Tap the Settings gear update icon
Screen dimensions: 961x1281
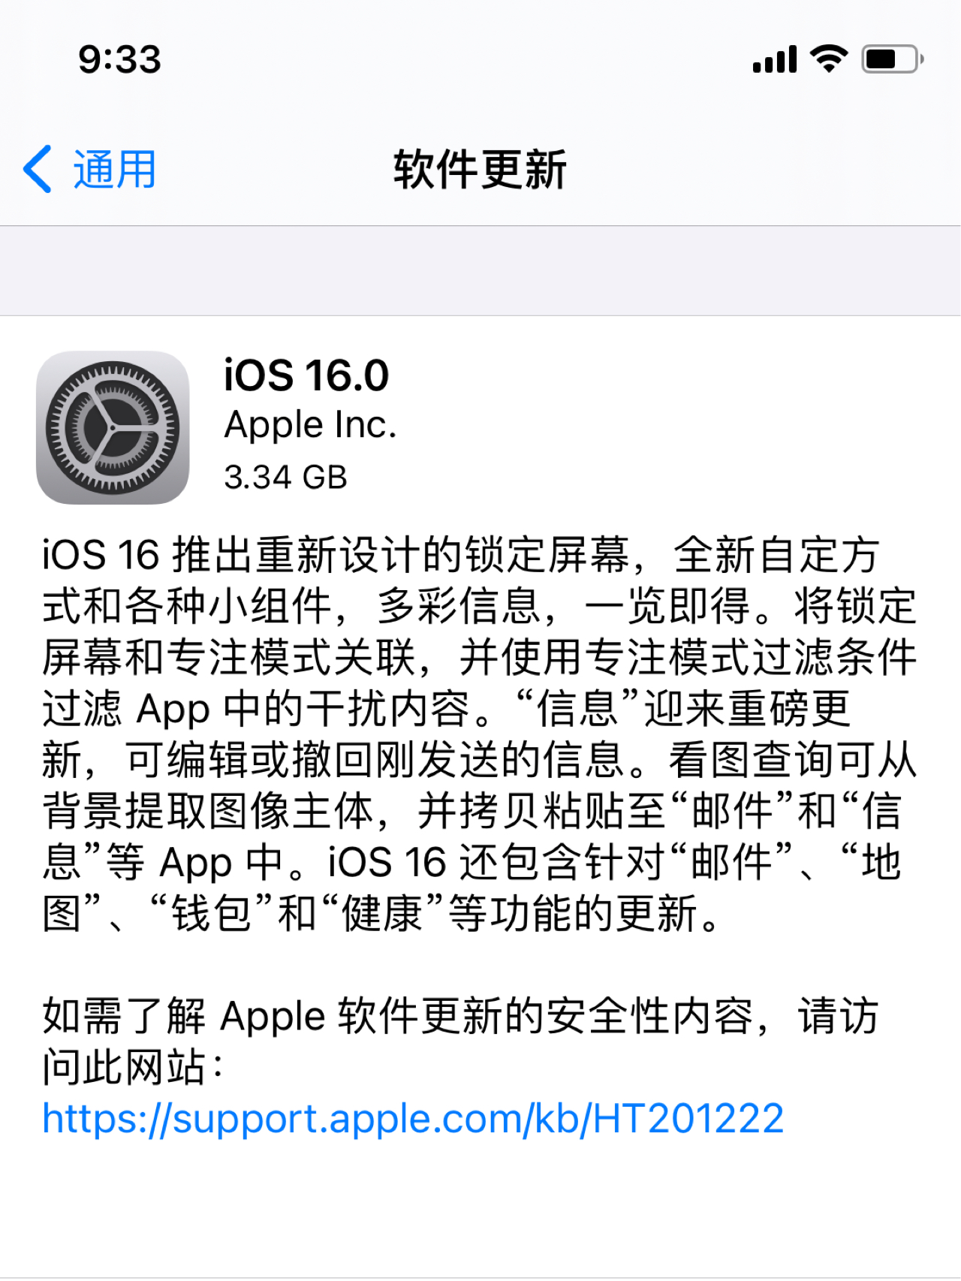pos(113,427)
